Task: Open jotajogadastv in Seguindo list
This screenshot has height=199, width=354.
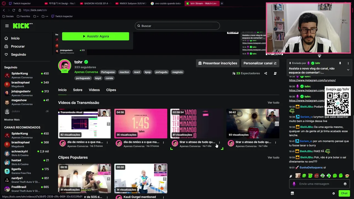Action: (x=27, y=93)
